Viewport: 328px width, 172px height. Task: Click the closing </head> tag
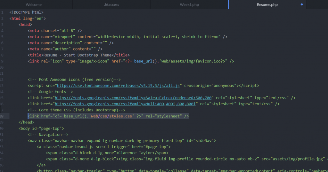click(x=26, y=122)
